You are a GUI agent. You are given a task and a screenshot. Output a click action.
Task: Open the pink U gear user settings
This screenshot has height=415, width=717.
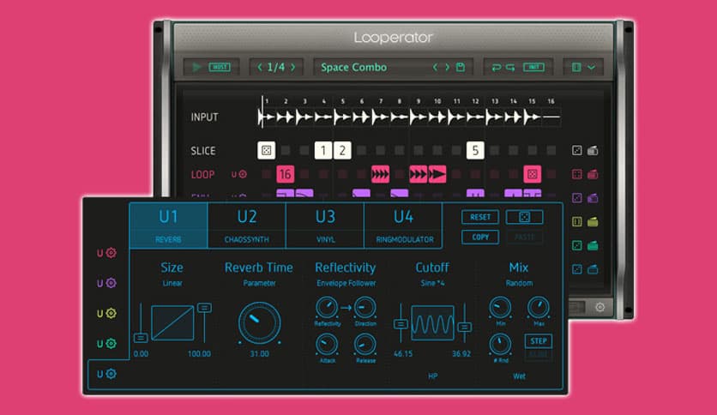(x=106, y=253)
